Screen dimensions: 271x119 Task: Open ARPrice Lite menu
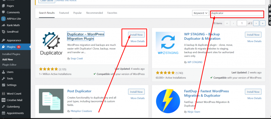pyautogui.click(x=14, y=19)
